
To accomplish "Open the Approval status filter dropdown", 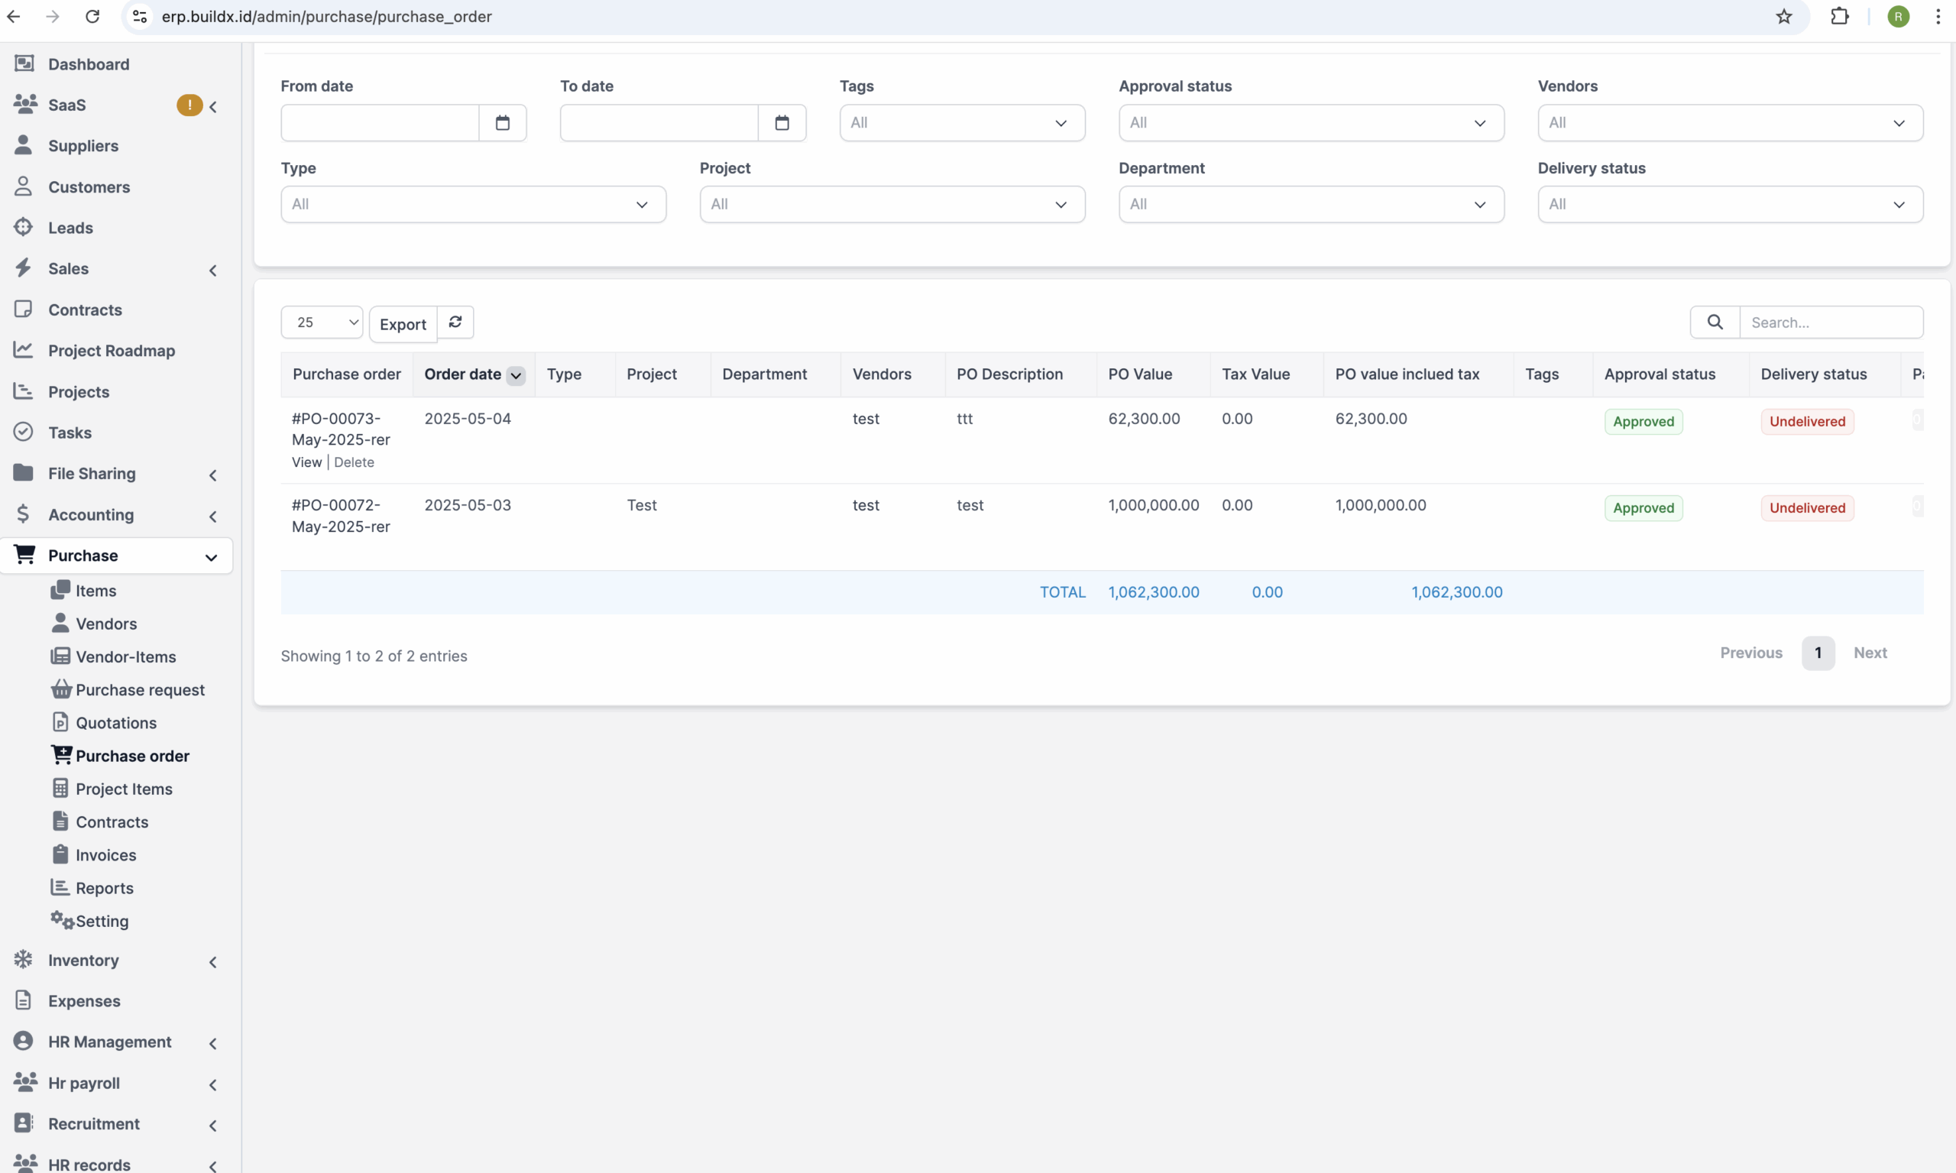I will click(x=1310, y=122).
